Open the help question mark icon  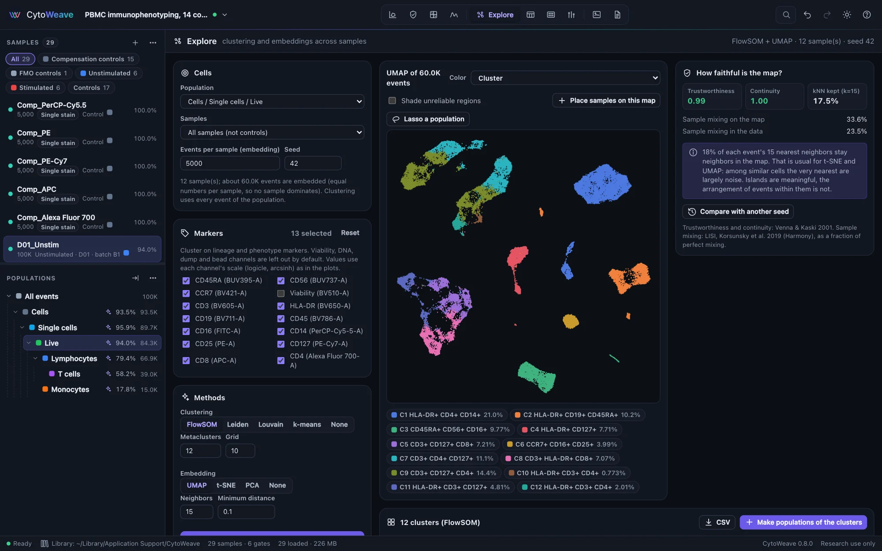[x=867, y=15]
